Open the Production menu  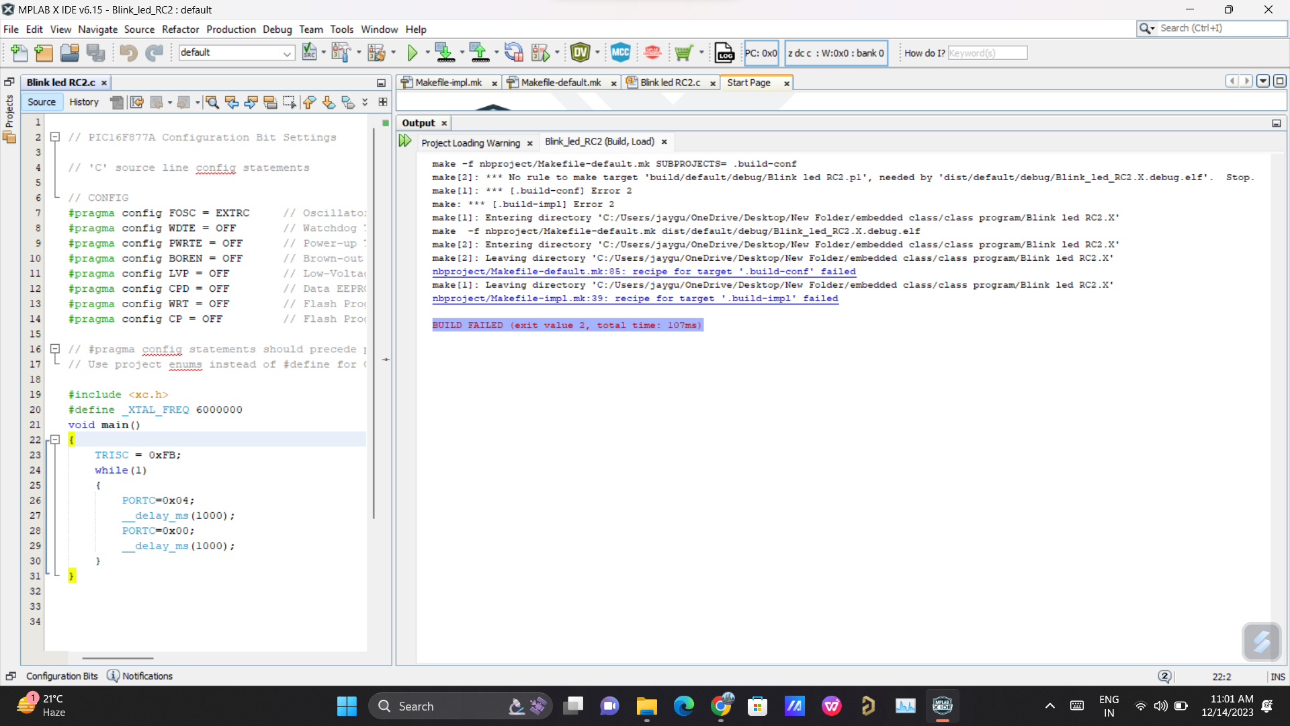(x=230, y=30)
